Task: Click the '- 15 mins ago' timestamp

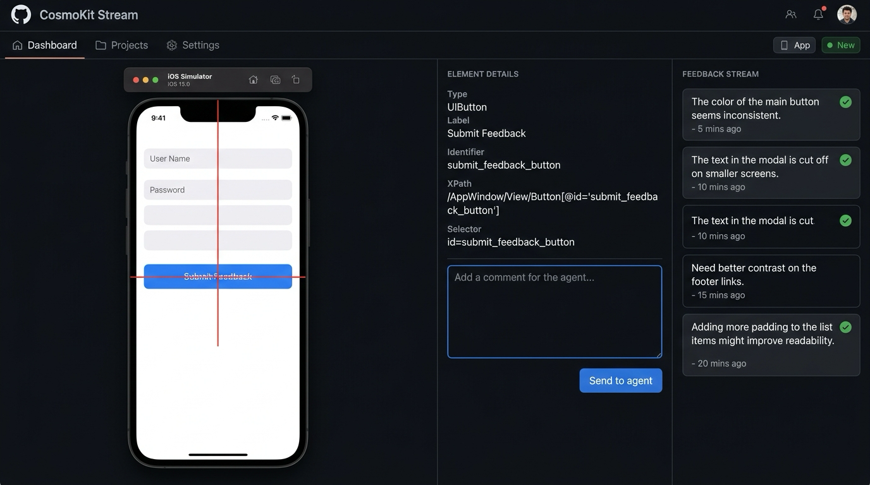Action: coord(718,295)
